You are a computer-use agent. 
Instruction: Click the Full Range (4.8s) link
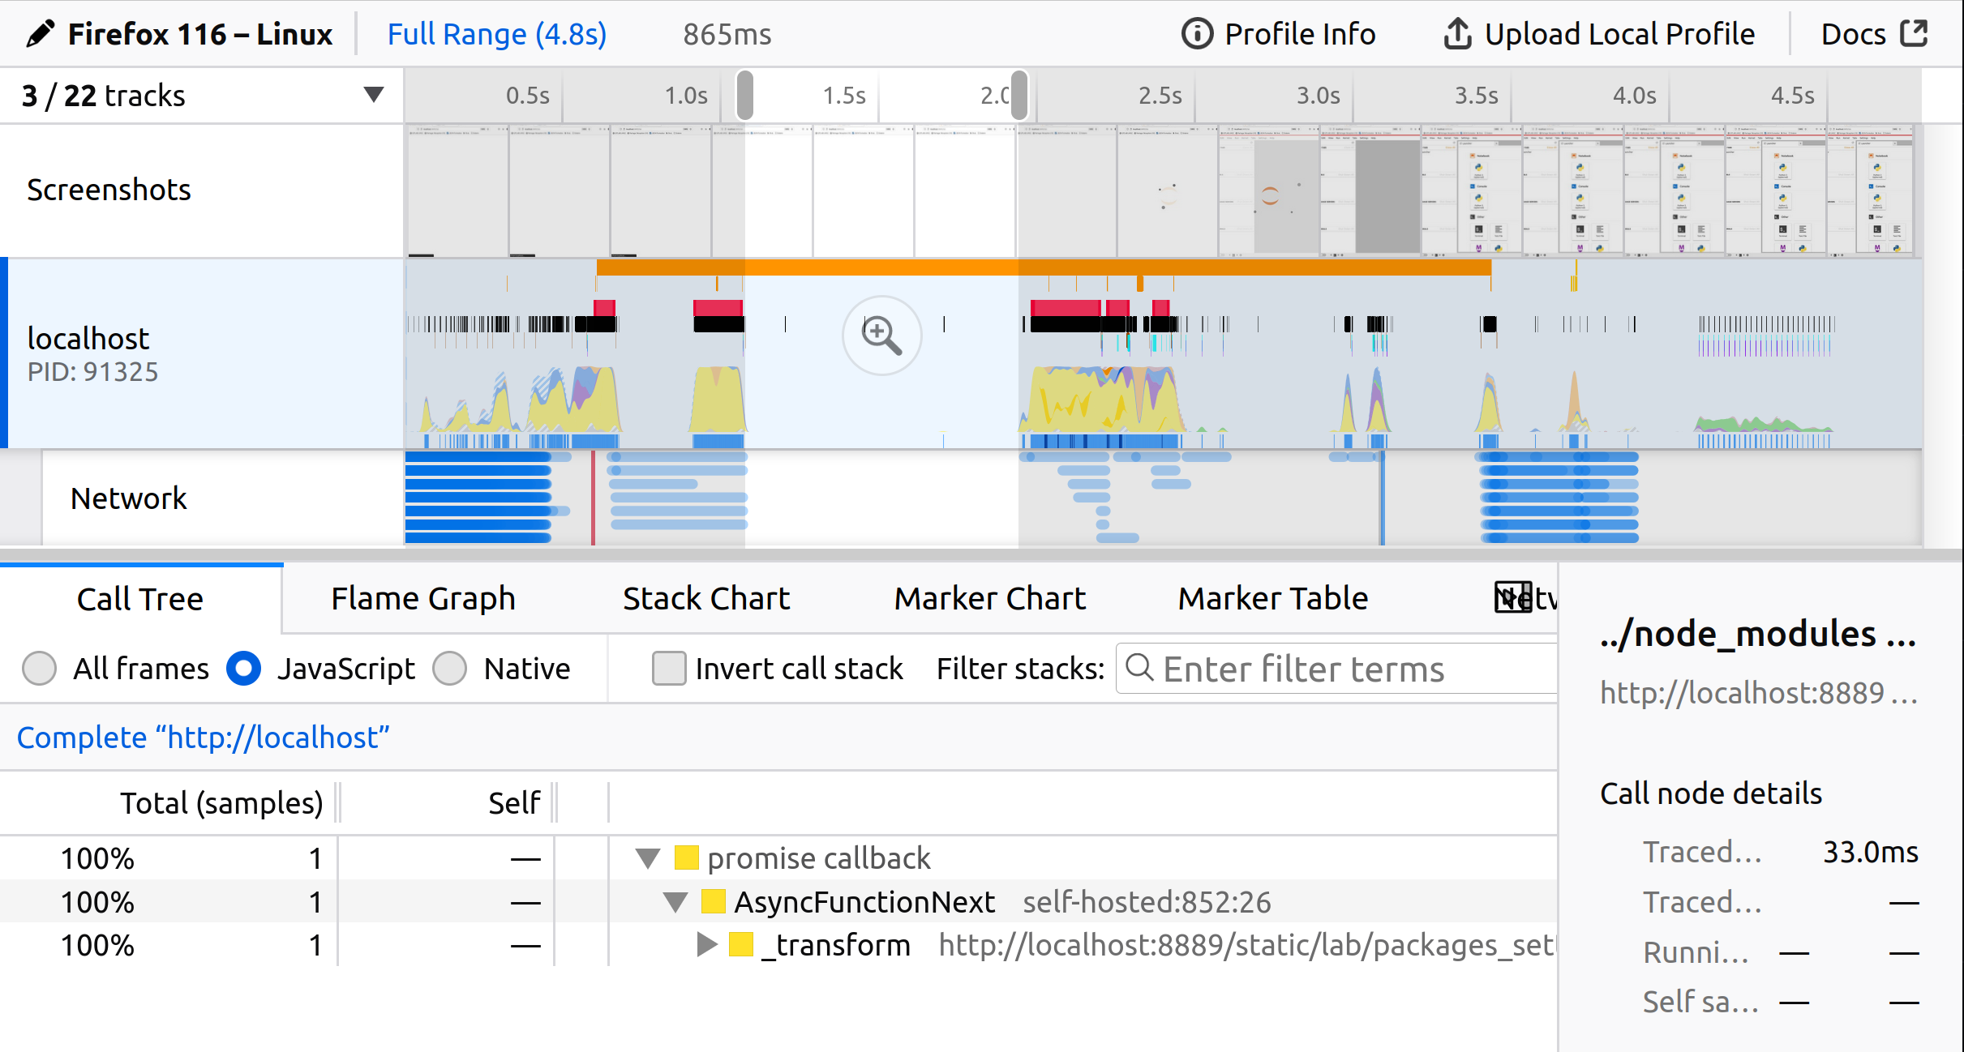[x=496, y=33]
